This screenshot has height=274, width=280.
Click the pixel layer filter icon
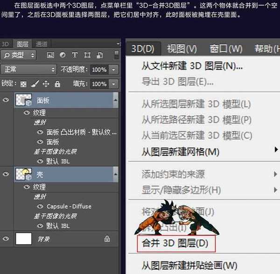coord(50,55)
